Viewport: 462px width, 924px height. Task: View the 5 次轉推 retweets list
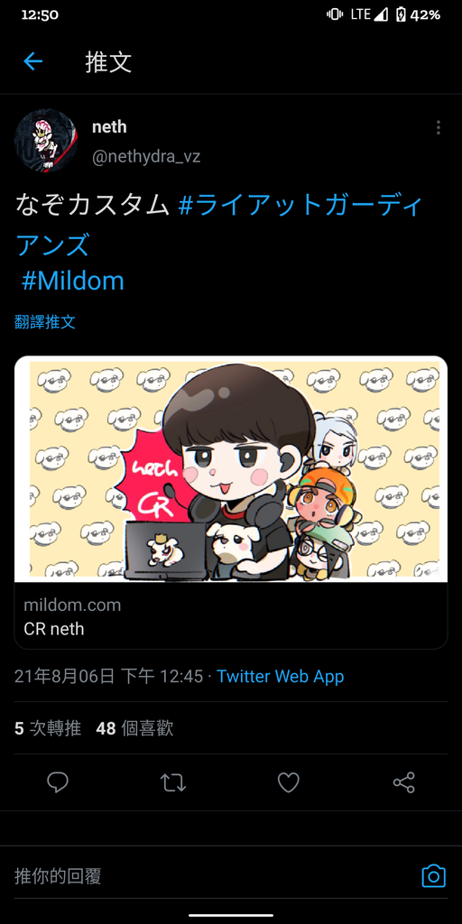click(x=48, y=728)
